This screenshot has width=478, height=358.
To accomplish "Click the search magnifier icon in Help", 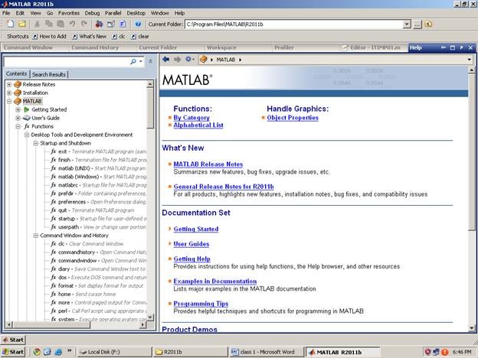I will coord(133,61).
